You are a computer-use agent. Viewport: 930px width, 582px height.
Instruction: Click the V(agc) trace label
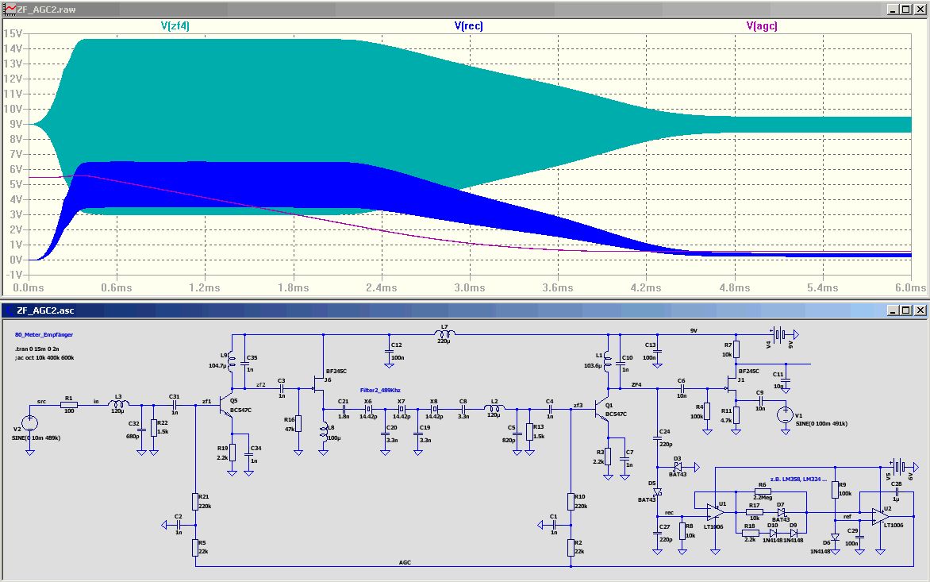tap(762, 25)
